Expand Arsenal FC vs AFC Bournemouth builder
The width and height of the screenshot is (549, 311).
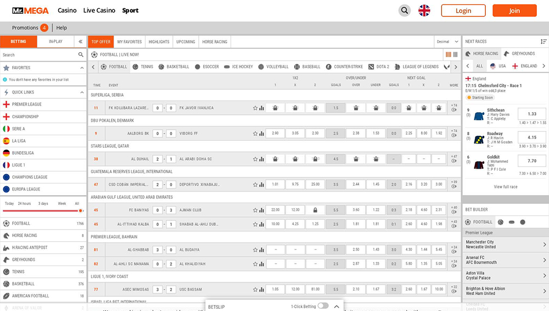[x=506, y=260]
